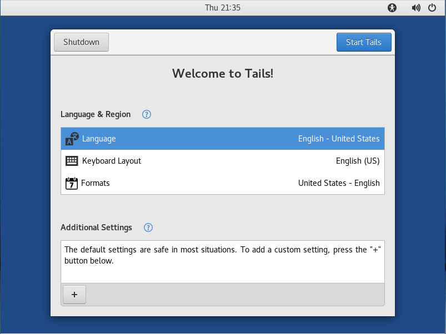Click the Start Tails button
Image resolution: width=446 pixels, height=334 pixels.
click(363, 42)
